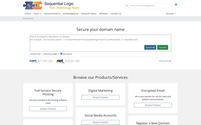The width and height of the screenshot is (201, 125).
Task: Open the Affiliates menu item
Action: [x=104, y=14]
